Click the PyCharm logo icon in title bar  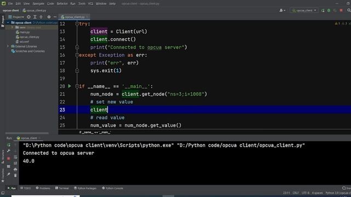(x=4, y=3)
